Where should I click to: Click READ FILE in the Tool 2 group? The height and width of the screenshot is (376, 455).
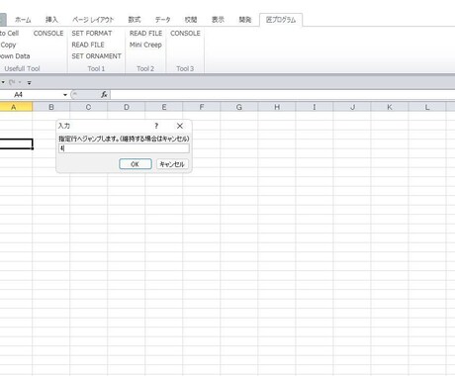coord(146,34)
